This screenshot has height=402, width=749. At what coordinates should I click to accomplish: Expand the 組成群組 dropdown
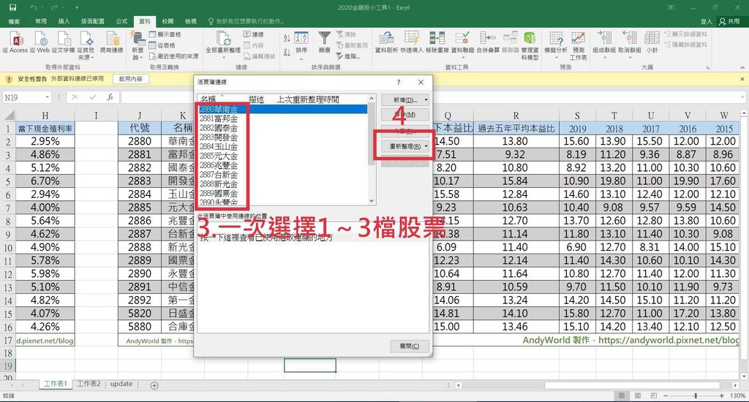tap(604, 57)
